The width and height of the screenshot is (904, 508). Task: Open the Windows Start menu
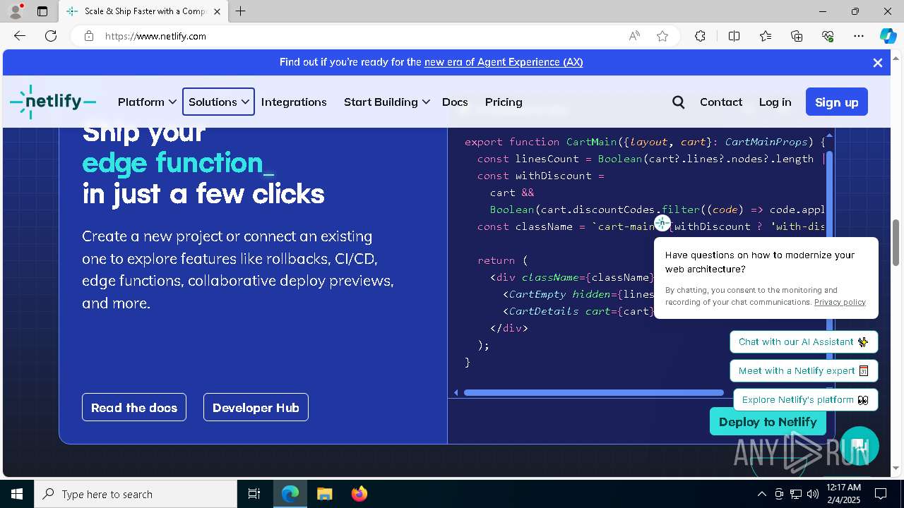click(x=17, y=494)
